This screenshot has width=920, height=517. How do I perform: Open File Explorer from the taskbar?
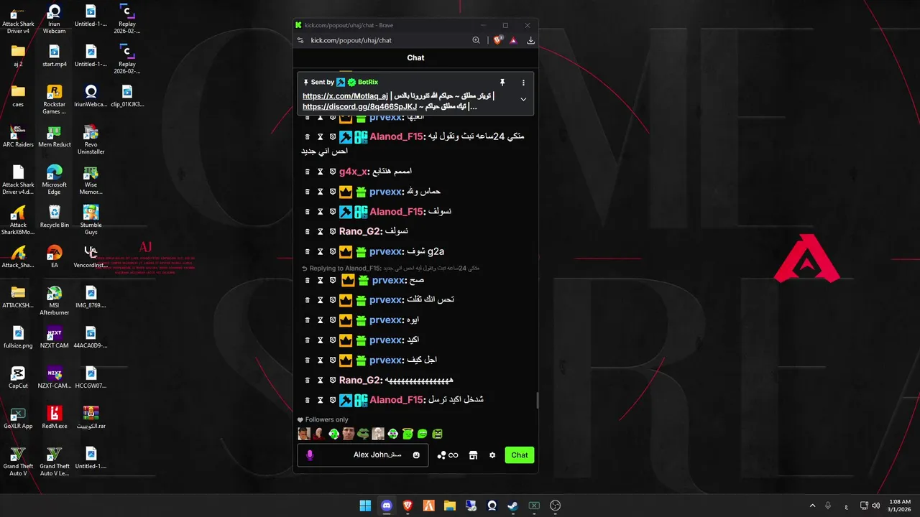click(449, 506)
